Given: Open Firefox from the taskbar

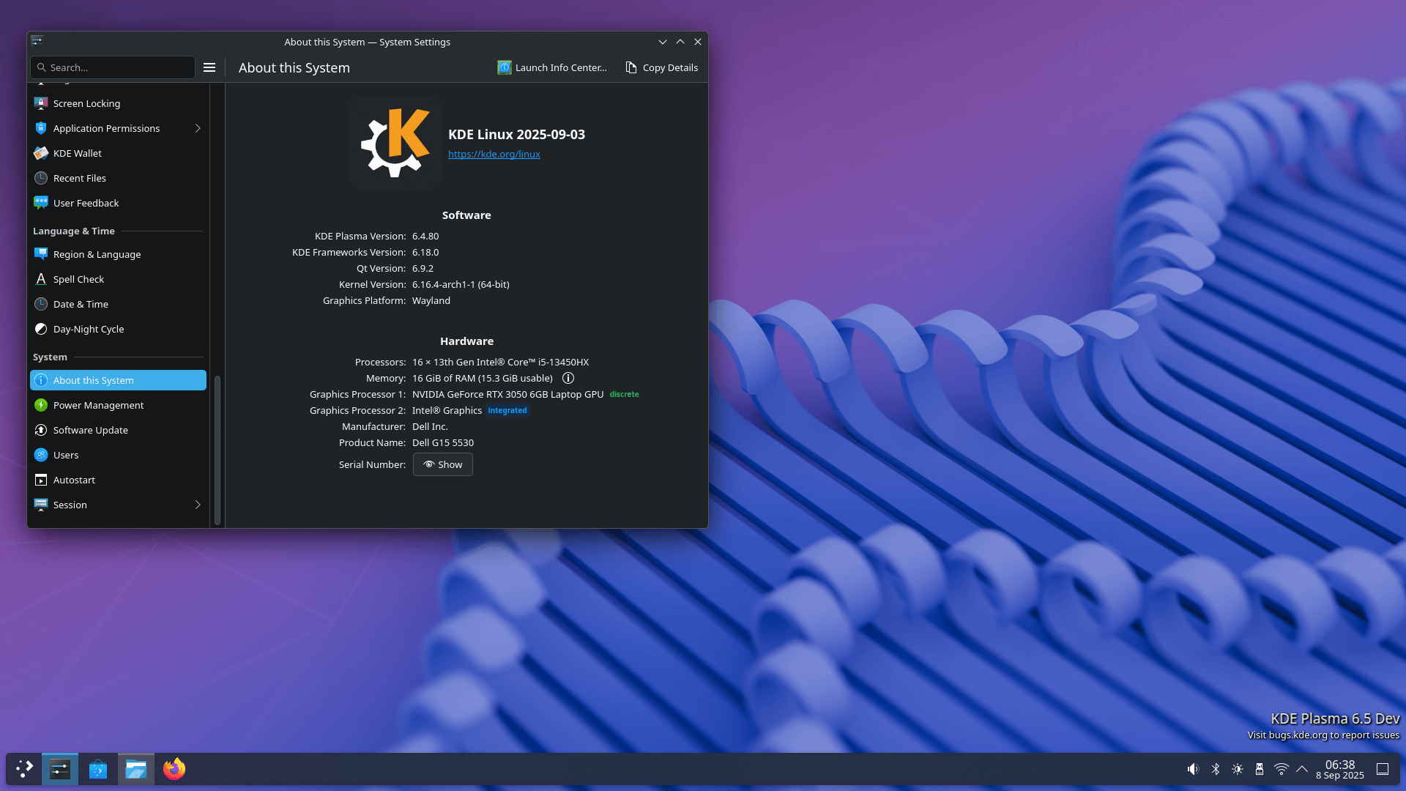Looking at the screenshot, I should pos(174,769).
